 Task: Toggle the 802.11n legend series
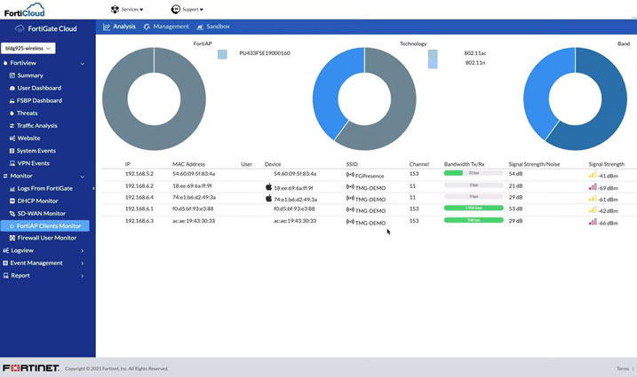[433, 64]
